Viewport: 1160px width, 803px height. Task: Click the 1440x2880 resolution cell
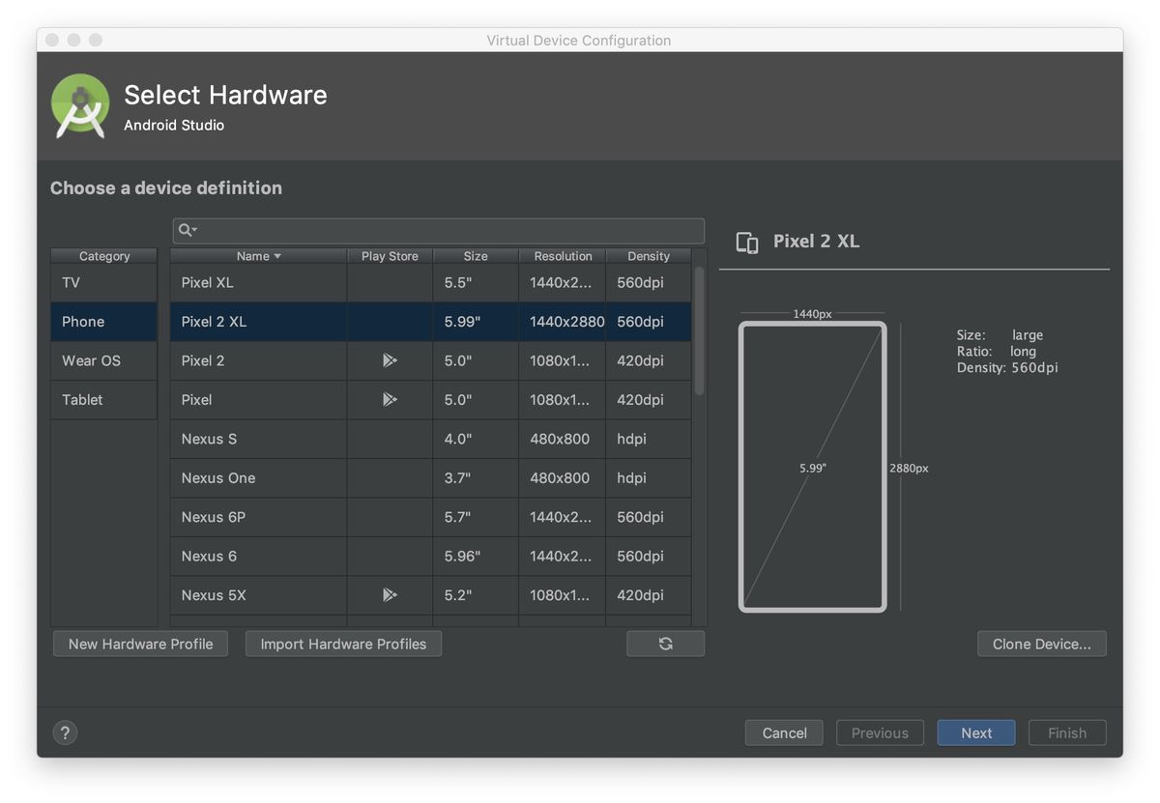[x=563, y=322]
